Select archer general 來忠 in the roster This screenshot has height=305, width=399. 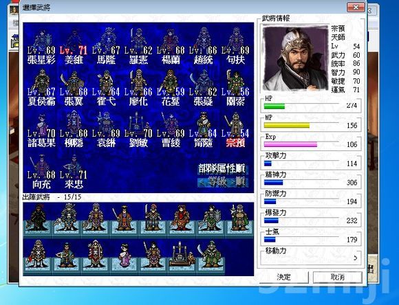point(74,171)
